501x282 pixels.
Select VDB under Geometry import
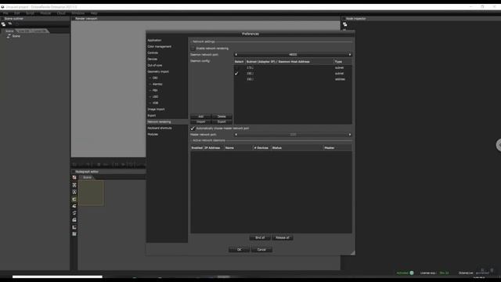[x=155, y=103]
